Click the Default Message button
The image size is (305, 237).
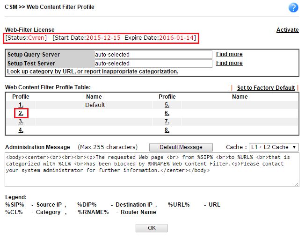(181, 147)
